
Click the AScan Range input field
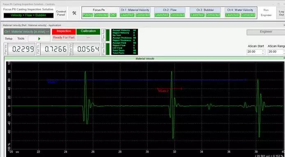click(x=276, y=52)
